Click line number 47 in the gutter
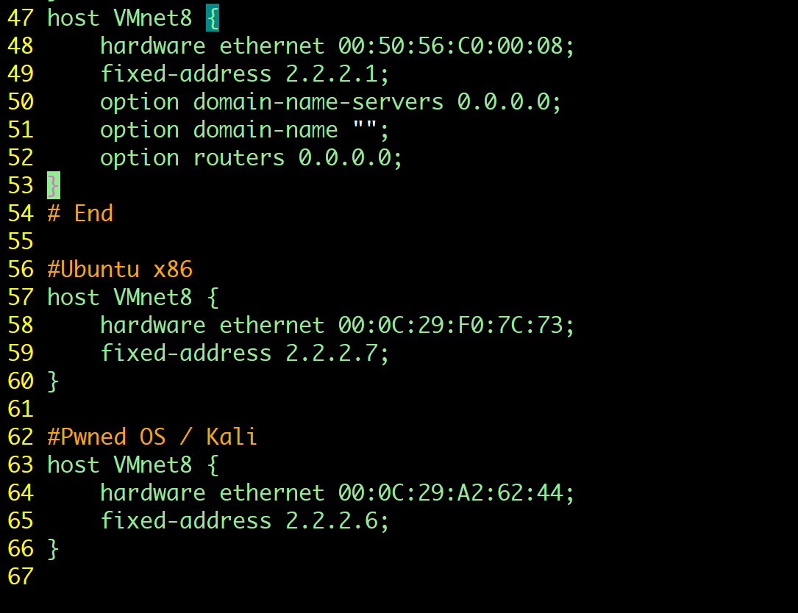This screenshot has height=613, width=798. pyautogui.click(x=21, y=18)
